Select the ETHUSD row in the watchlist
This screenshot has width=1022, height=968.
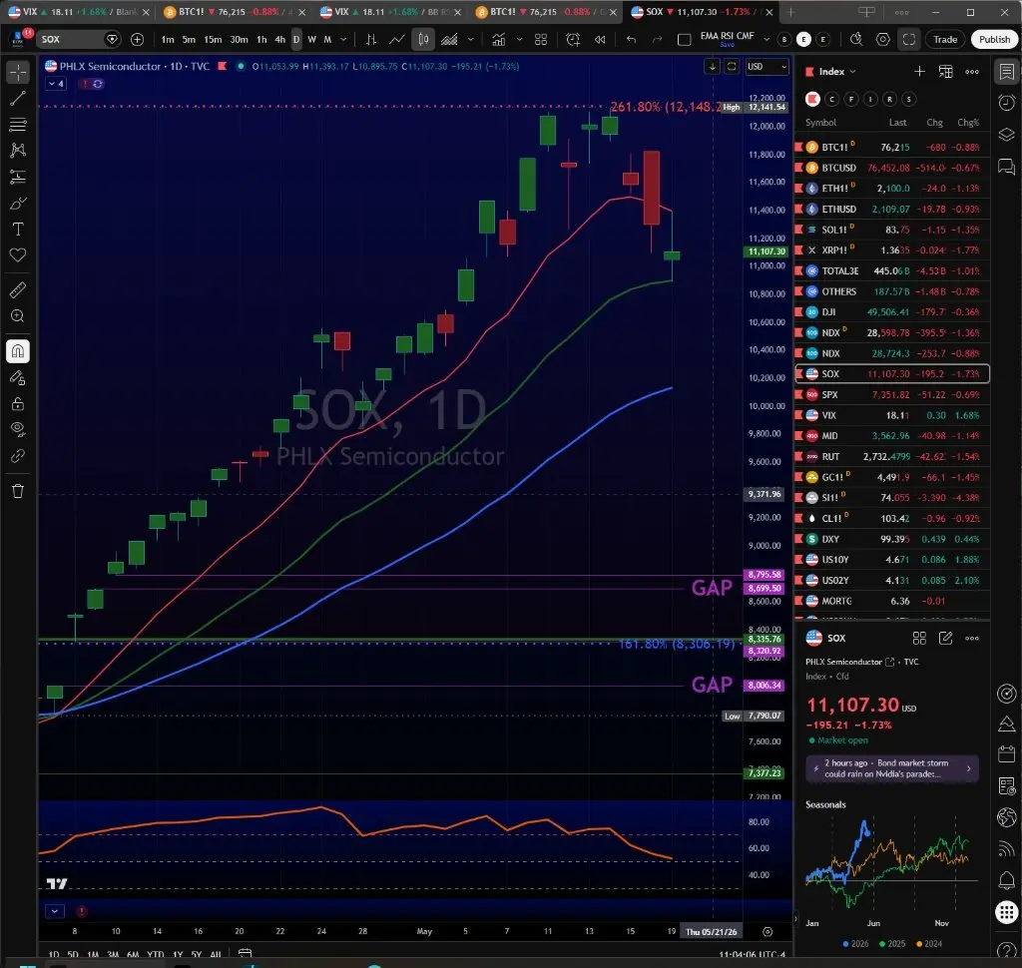pos(891,210)
